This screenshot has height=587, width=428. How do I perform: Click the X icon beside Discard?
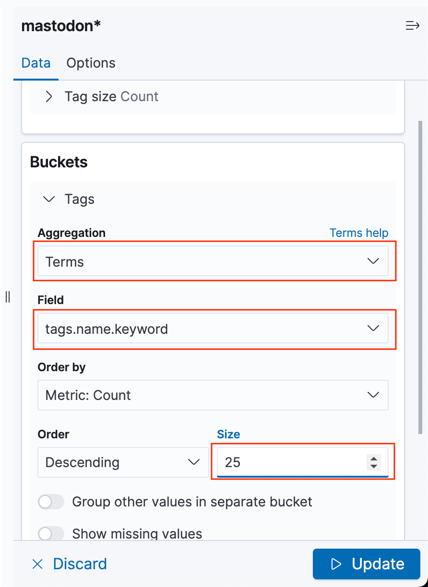pyautogui.click(x=38, y=564)
